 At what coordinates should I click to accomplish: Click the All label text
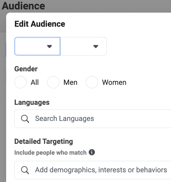(35, 82)
